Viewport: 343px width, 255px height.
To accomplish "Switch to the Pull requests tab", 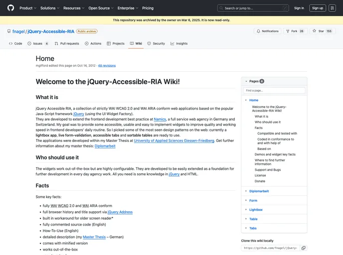I will coord(67,43).
